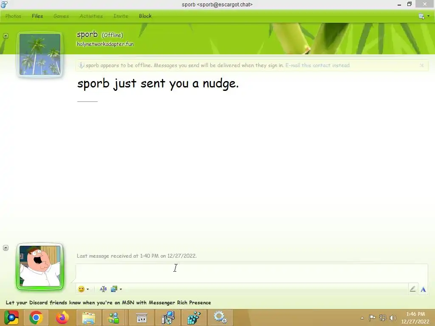This screenshot has height=326, width=435.
Task: Click your Peter Griffin display picture
Action: tap(40, 266)
